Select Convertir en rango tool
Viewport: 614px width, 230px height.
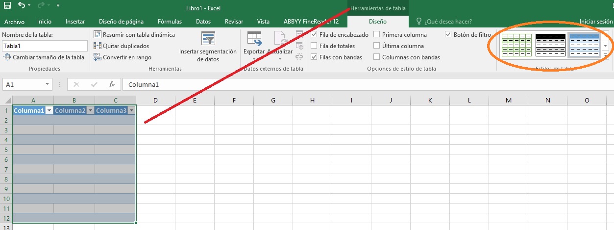coord(97,57)
